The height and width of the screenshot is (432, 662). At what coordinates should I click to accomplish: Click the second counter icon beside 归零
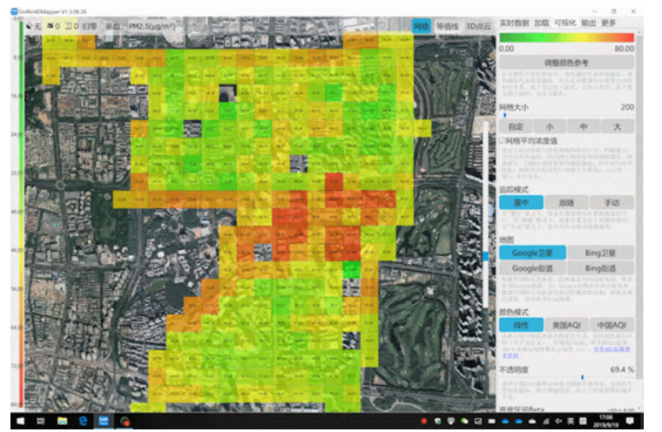coord(68,26)
